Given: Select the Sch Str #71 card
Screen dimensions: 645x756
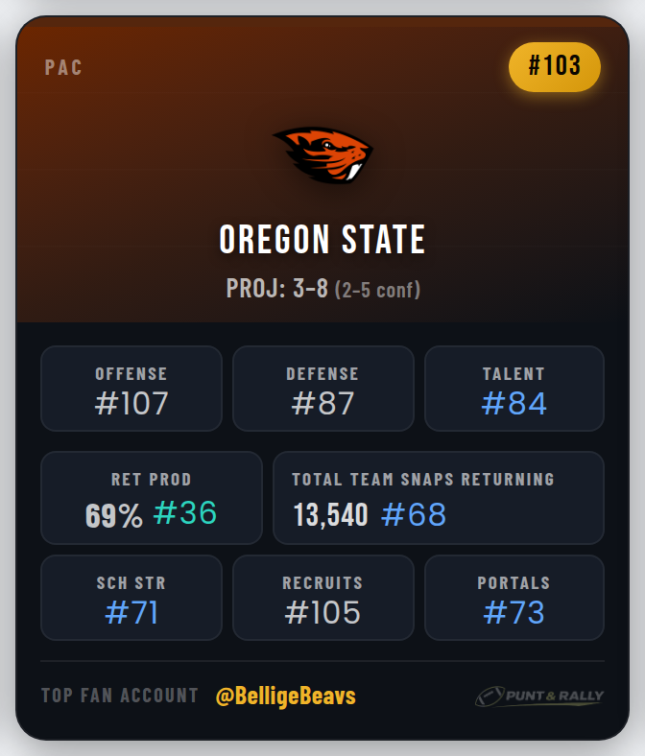Looking at the screenshot, I should pos(131,598).
